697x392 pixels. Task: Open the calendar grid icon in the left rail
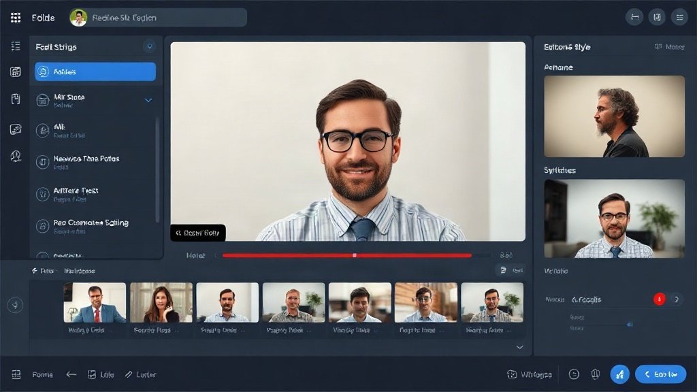pos(16,72)
